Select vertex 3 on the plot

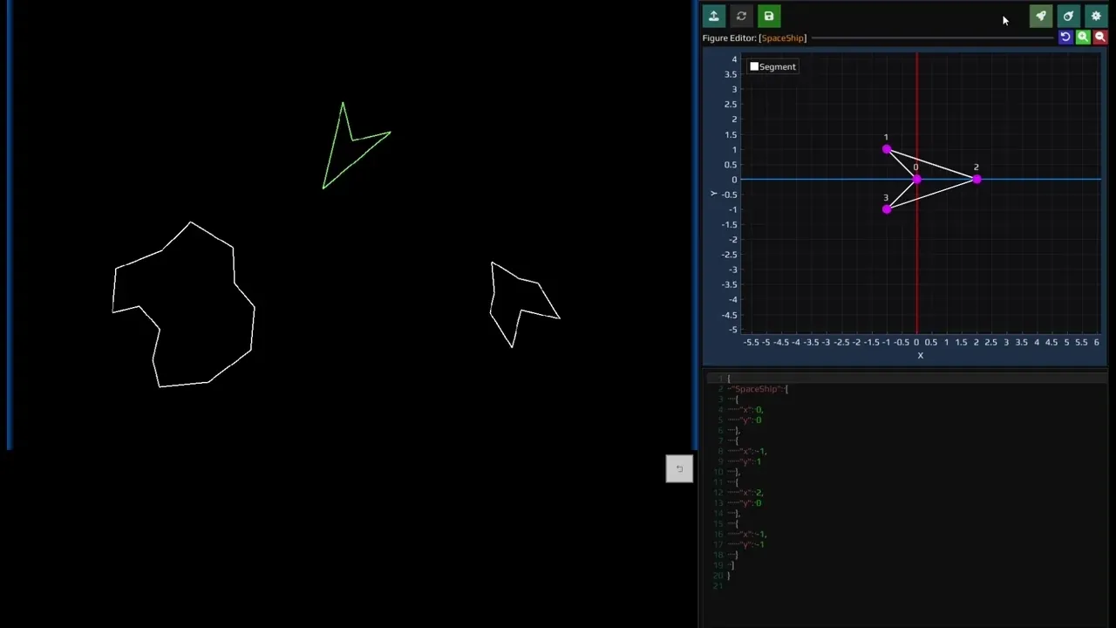pos(887,209)
